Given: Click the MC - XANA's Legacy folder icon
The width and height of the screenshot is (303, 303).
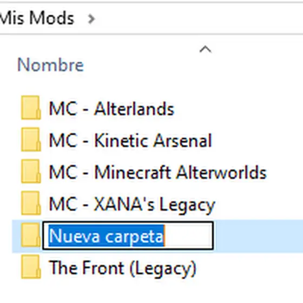Looking at the screenshot, I should pyautogui.click(x=31, y=203).
